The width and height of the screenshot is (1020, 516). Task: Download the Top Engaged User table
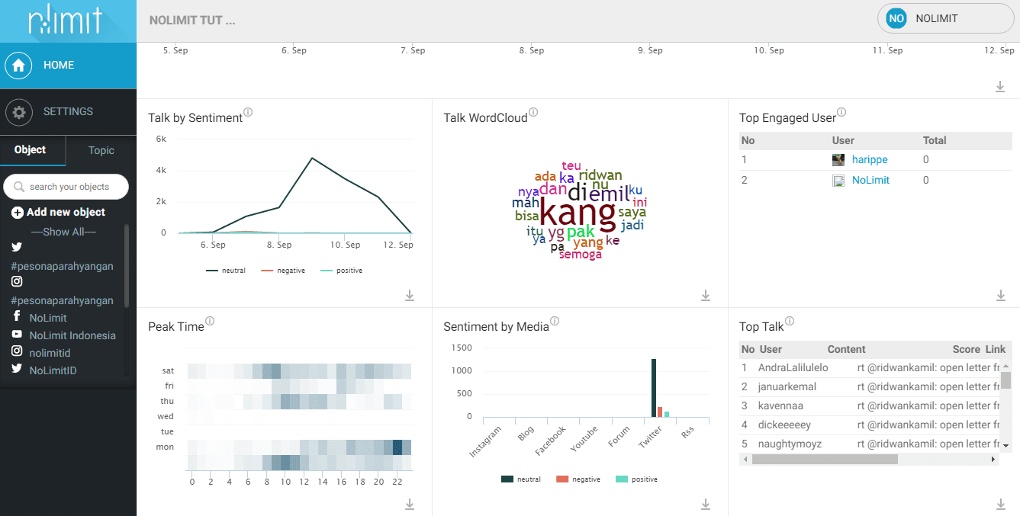tap(1000, 295)
